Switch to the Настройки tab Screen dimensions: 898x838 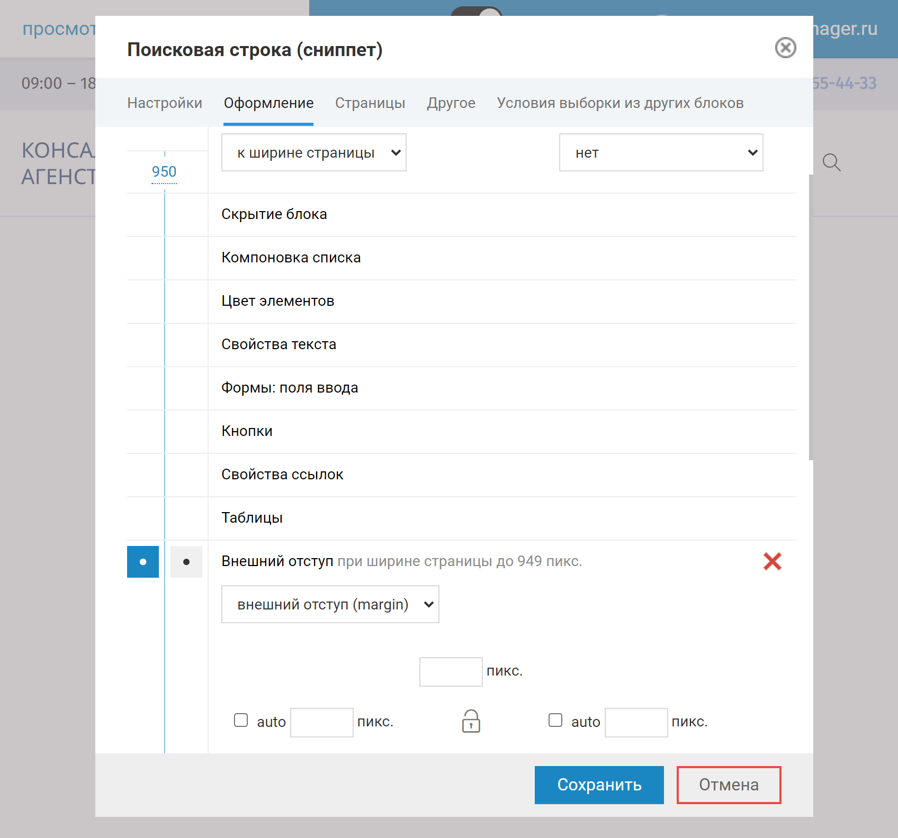coord(165,103)
